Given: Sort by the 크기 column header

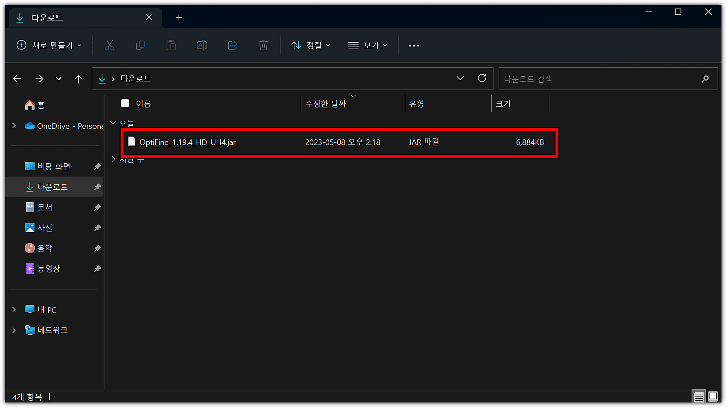Looking at the screenshot, I should point(503,104).
